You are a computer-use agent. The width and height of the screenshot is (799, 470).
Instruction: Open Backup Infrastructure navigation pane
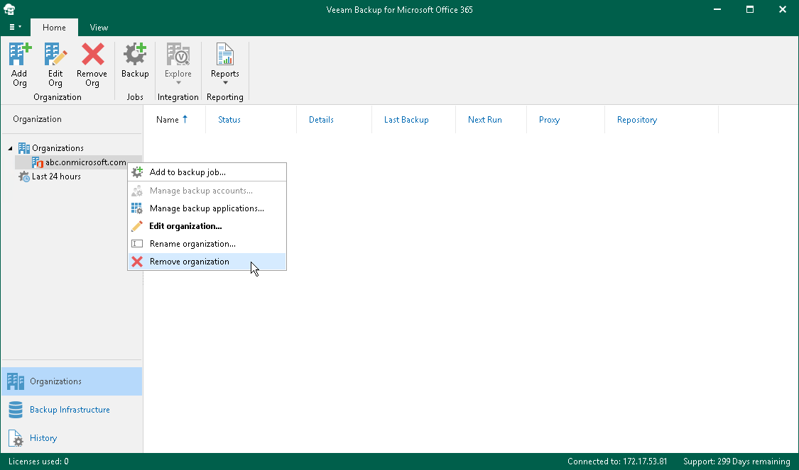tap(71, 410)
